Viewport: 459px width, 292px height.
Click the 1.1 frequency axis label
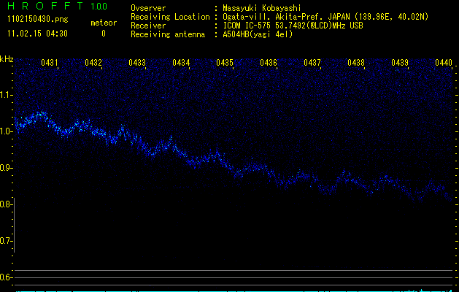tap(5, 95)
